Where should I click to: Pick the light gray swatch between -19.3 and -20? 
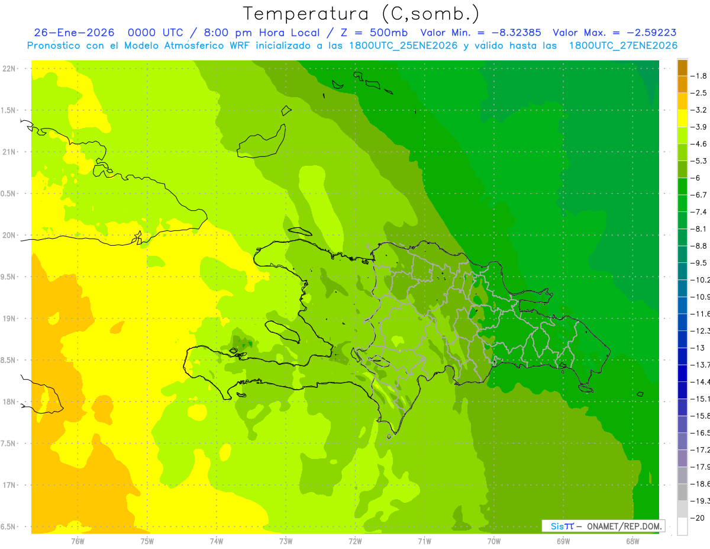[682, 509]
